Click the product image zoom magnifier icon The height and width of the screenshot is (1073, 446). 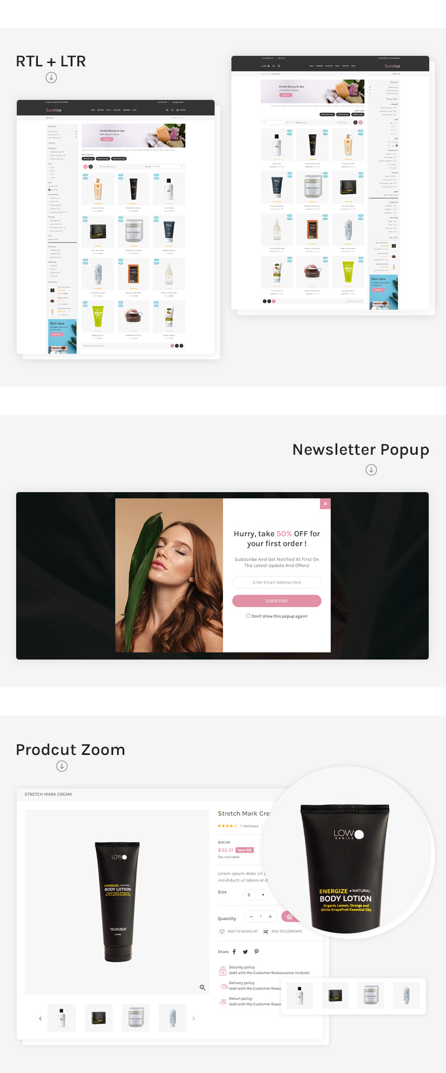point(202,987)
